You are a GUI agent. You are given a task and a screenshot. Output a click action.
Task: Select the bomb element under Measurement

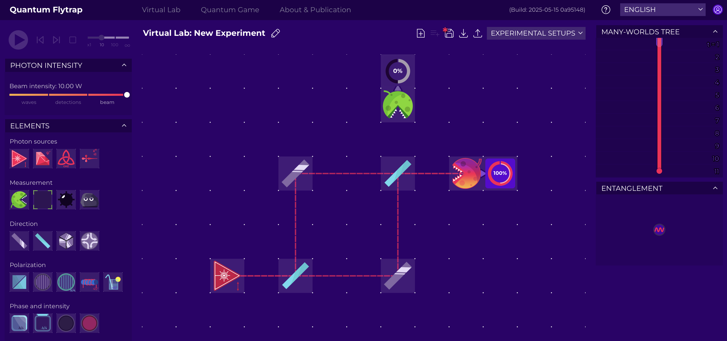(x=66, y=200)
